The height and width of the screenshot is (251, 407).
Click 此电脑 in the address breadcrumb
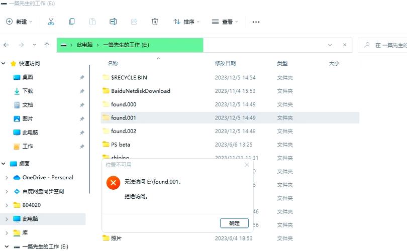pos(84,45)
